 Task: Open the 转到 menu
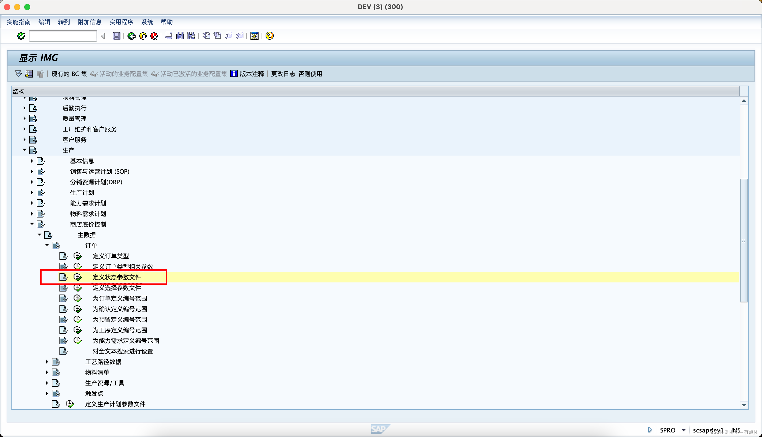(x=64, y=22)
